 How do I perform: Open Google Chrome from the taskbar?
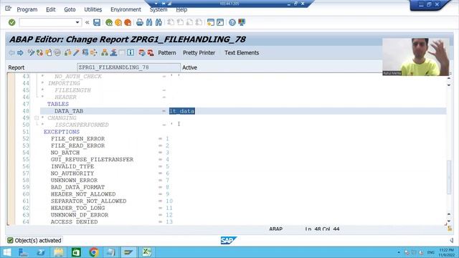pyautogui.click(x=94, y=252)
